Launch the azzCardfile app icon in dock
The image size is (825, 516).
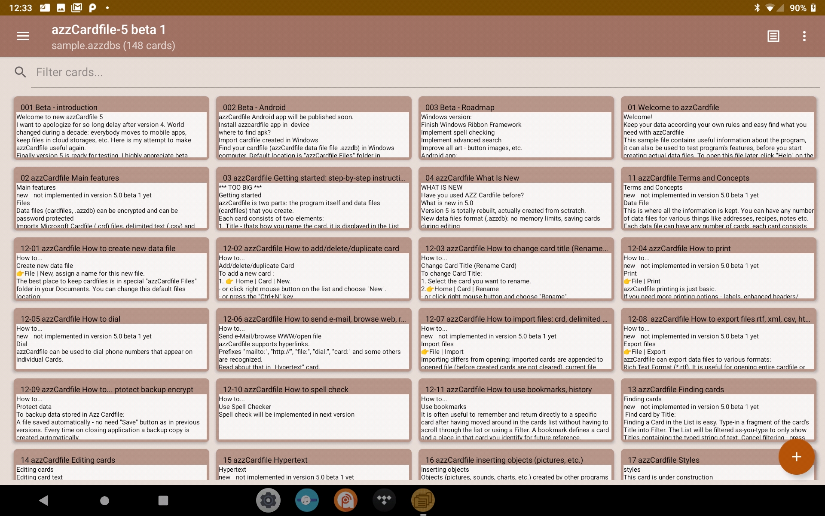coord(423,500)
